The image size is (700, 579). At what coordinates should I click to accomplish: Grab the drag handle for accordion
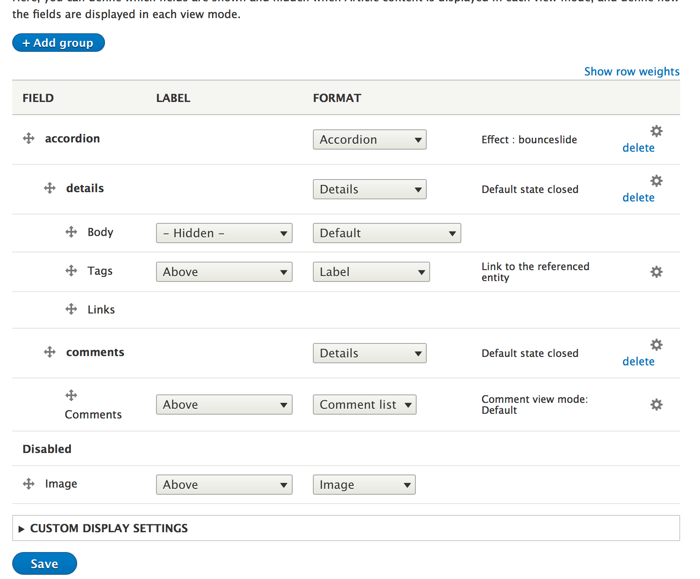[28, 138]
